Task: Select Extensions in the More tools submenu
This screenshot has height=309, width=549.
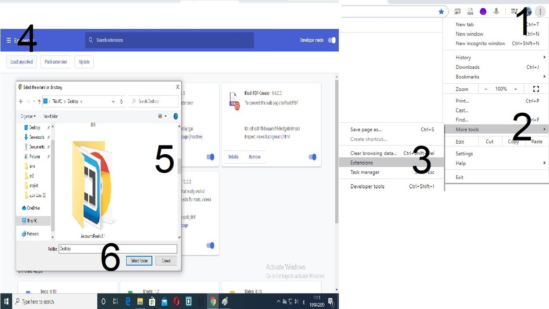Action: [361, 163]
